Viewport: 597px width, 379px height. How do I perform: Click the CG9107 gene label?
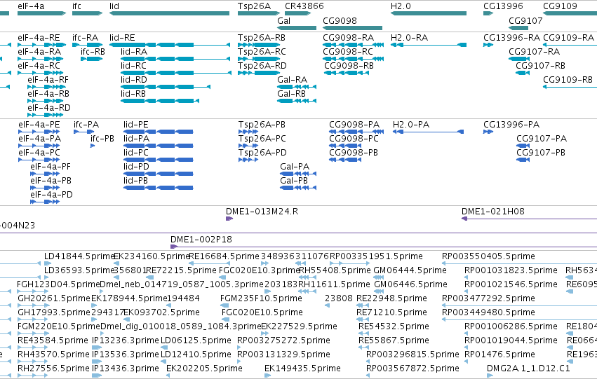(525, 20)
